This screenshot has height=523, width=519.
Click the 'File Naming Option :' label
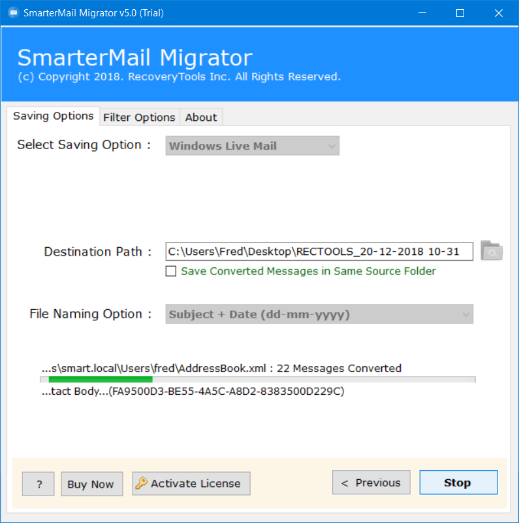(x=91, y=314)
